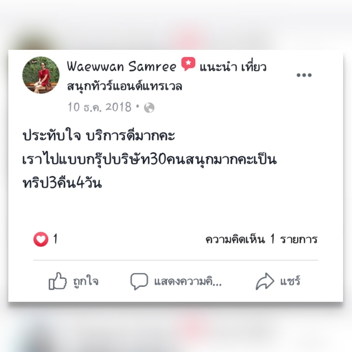
Task: Click the last post line ทริป3คืน4วัน
Action: (63, 183)
